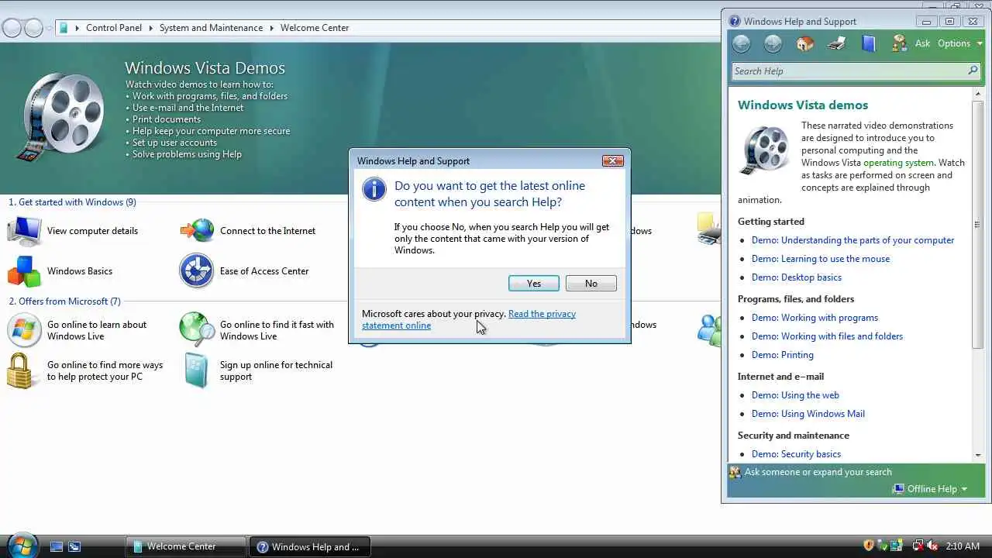Open Demo: Working with programs link
992x558 pixels.
pyautogui.click(x=815, y=318)
